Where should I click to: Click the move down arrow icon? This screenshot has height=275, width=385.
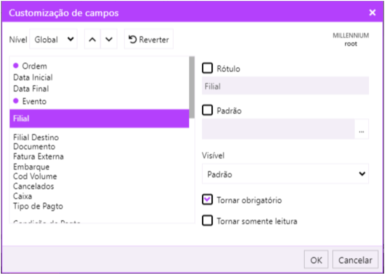(109, 39)
